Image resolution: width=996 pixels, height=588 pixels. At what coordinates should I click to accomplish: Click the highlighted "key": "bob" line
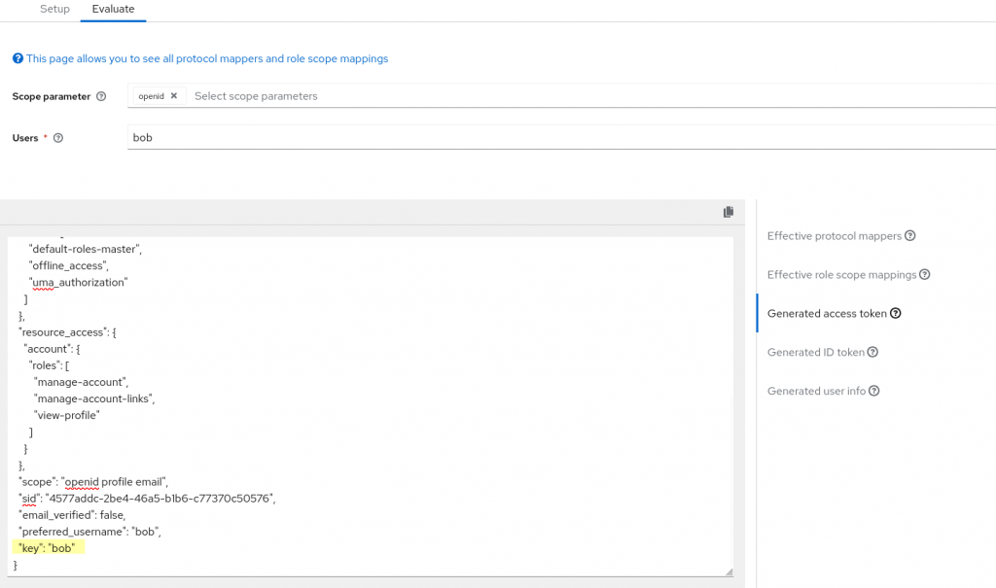[47, 548]
